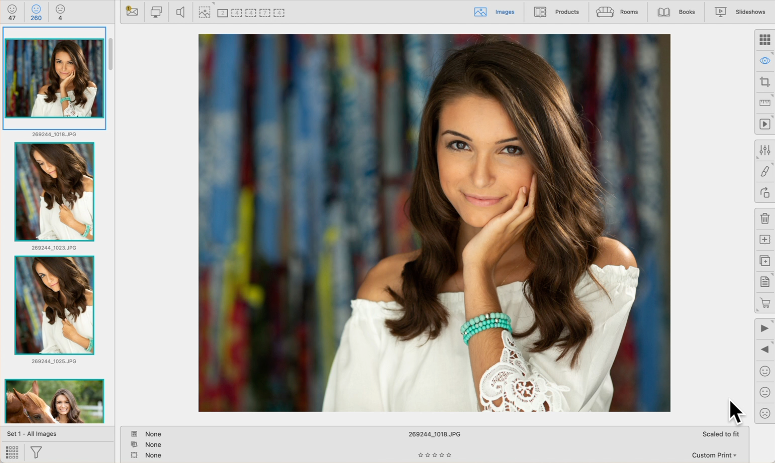
Task: Click the trash delete icon
Action: [x=764, y=218]
